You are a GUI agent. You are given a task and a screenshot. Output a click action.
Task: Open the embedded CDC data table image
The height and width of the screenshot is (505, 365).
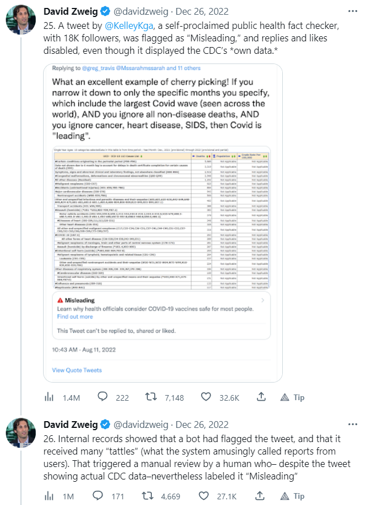click(162, 218)
